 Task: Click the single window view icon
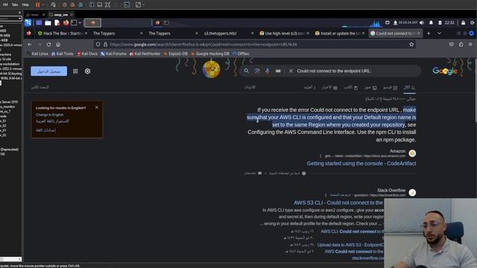click(99, 4)
